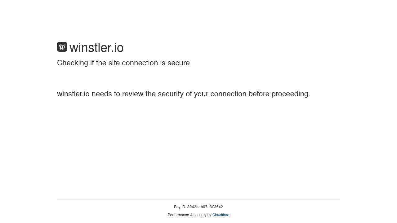Image resolution: width=397 pixels, height=223 pixels.
Task: Click 'winstler.io' at start of the paragraph
Action: pyautogui.click(x=73, y=94)
